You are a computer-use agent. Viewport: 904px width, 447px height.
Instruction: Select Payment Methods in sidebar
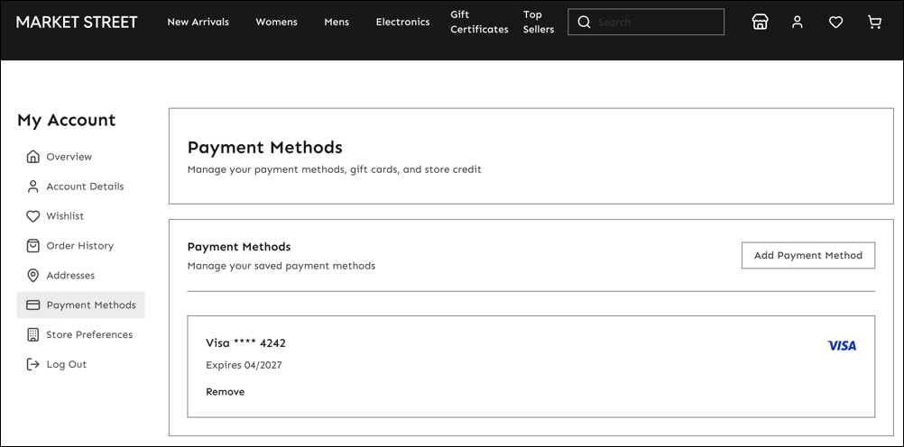tap(80, 305)
